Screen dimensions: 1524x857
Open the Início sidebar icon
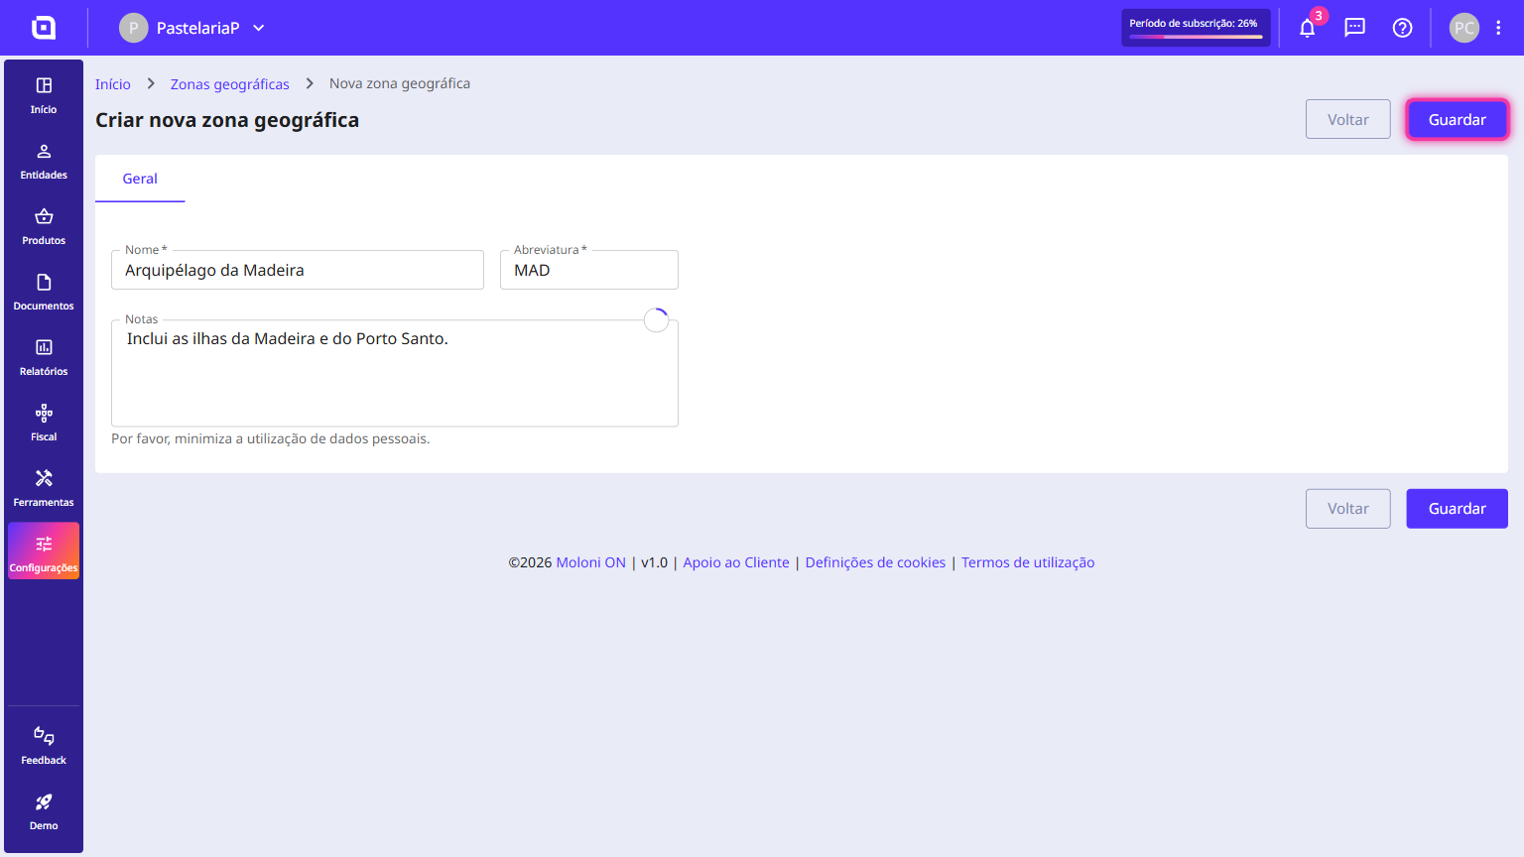(44, 95)
